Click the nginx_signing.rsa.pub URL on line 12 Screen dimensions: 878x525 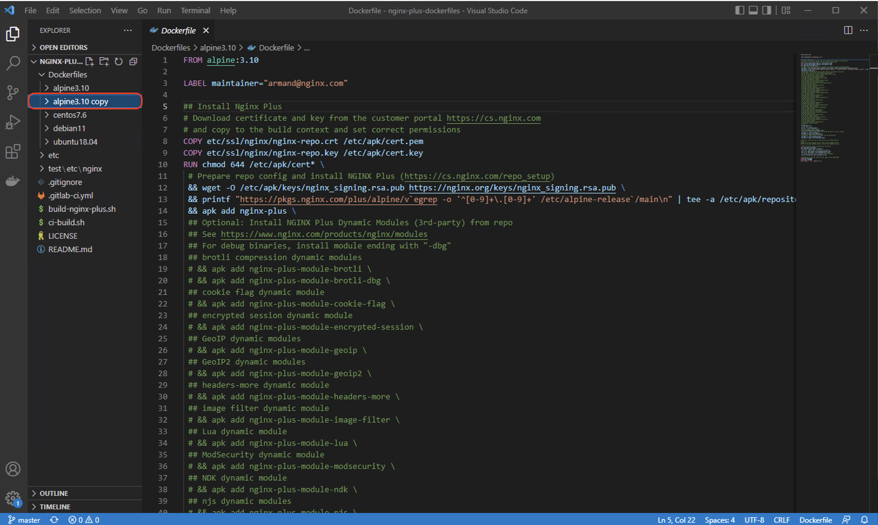[512, 188]
